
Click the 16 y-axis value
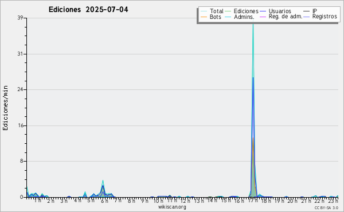pos(21,125)
